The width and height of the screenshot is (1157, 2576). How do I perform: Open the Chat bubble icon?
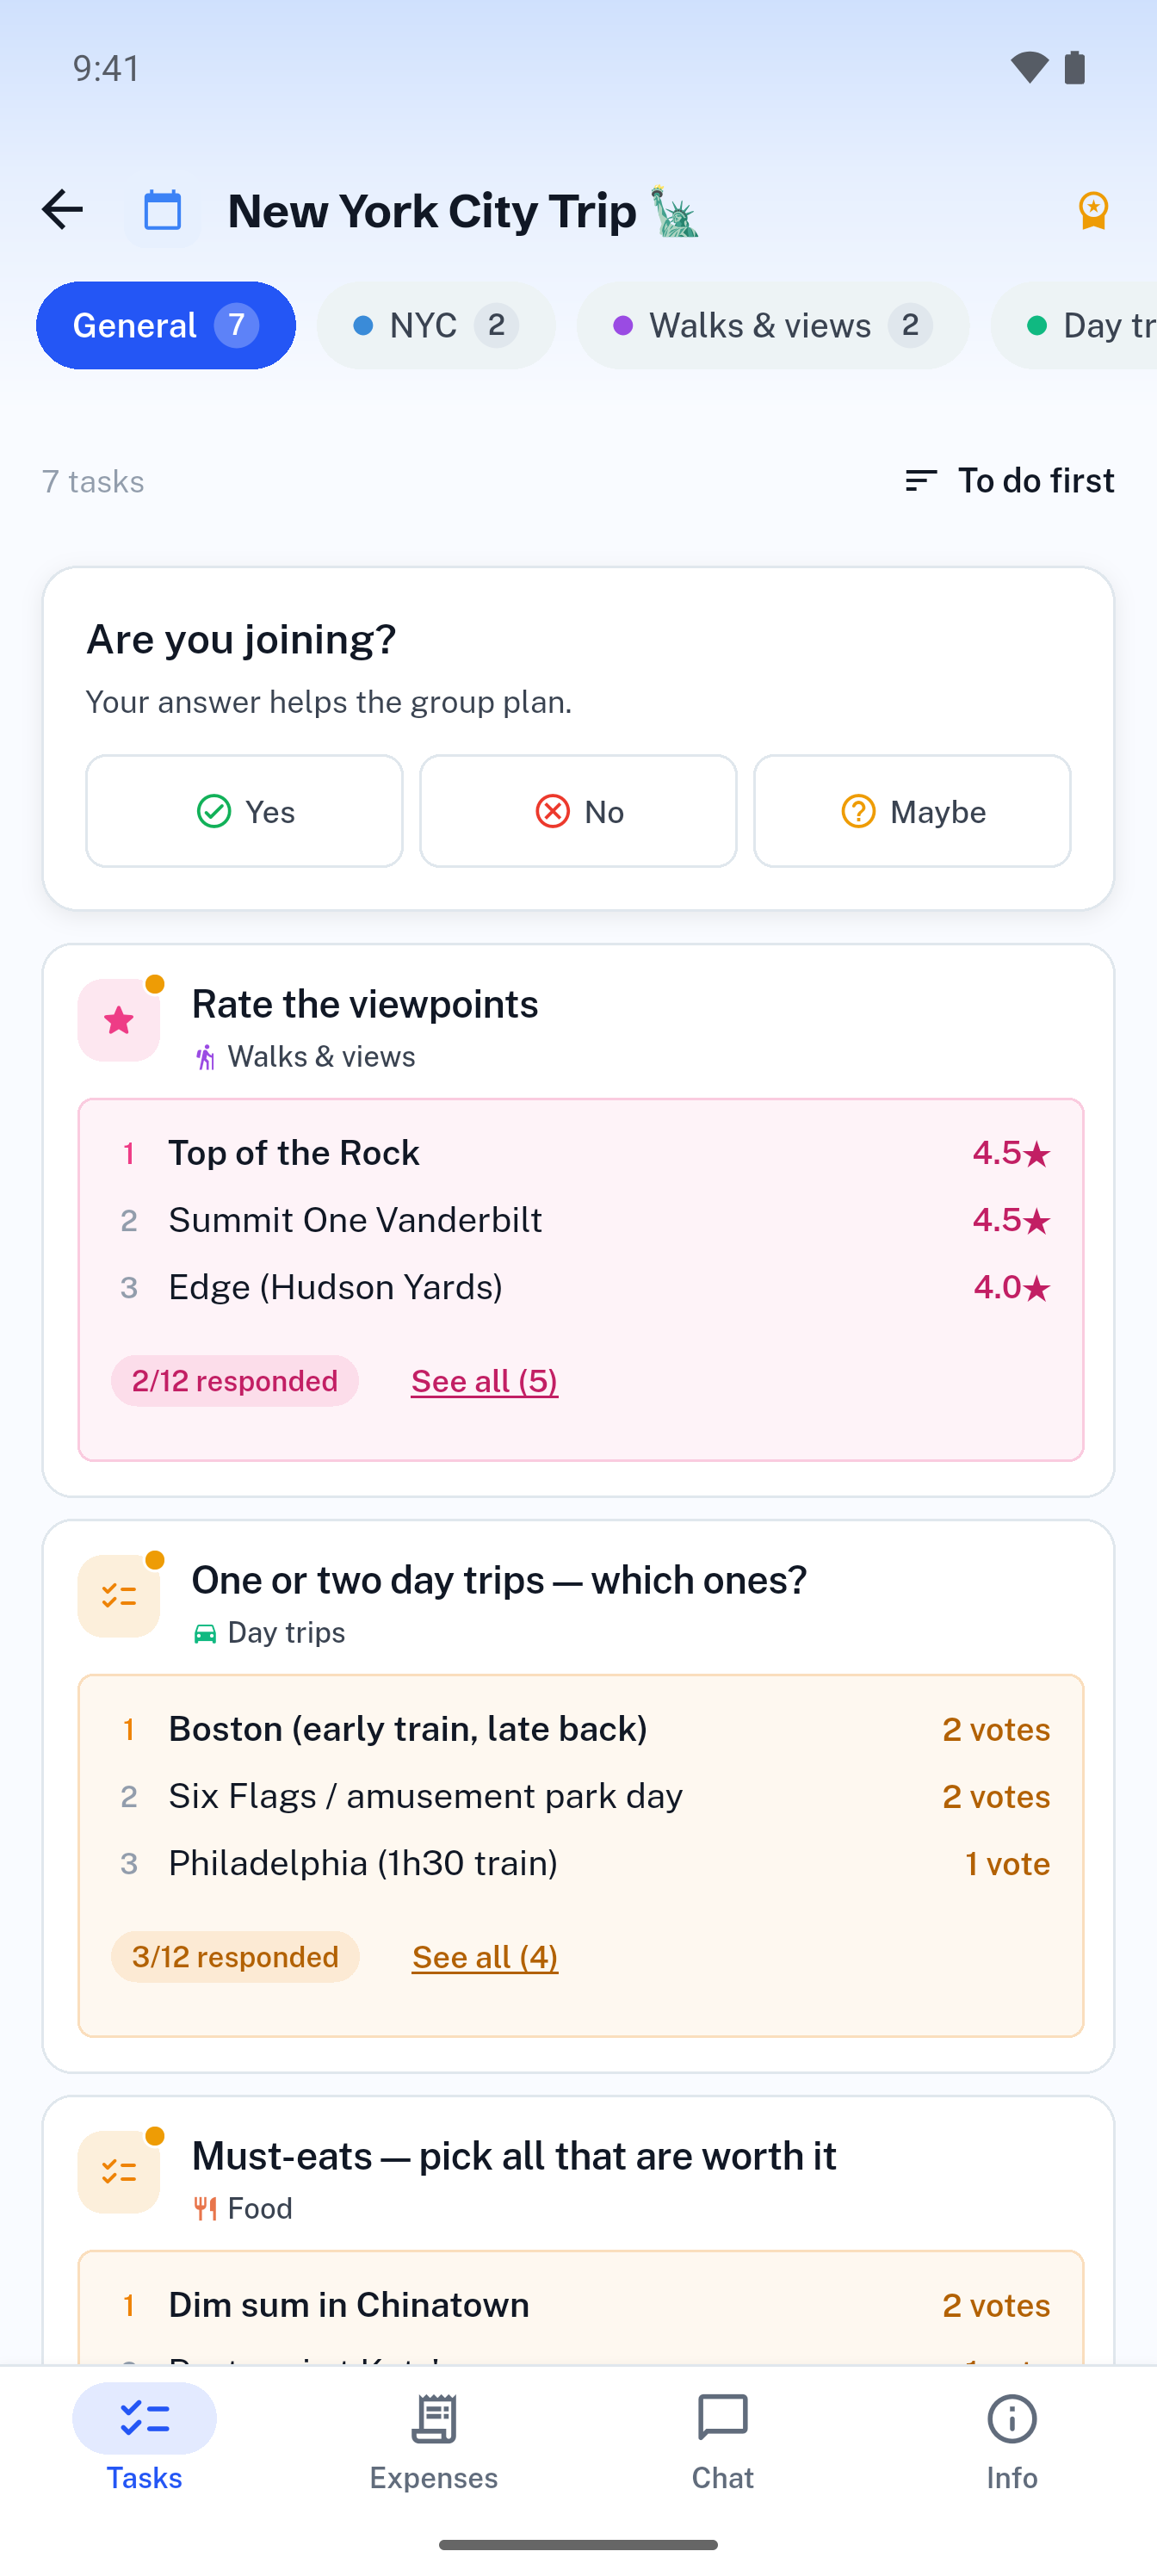tap(723, 2419)
